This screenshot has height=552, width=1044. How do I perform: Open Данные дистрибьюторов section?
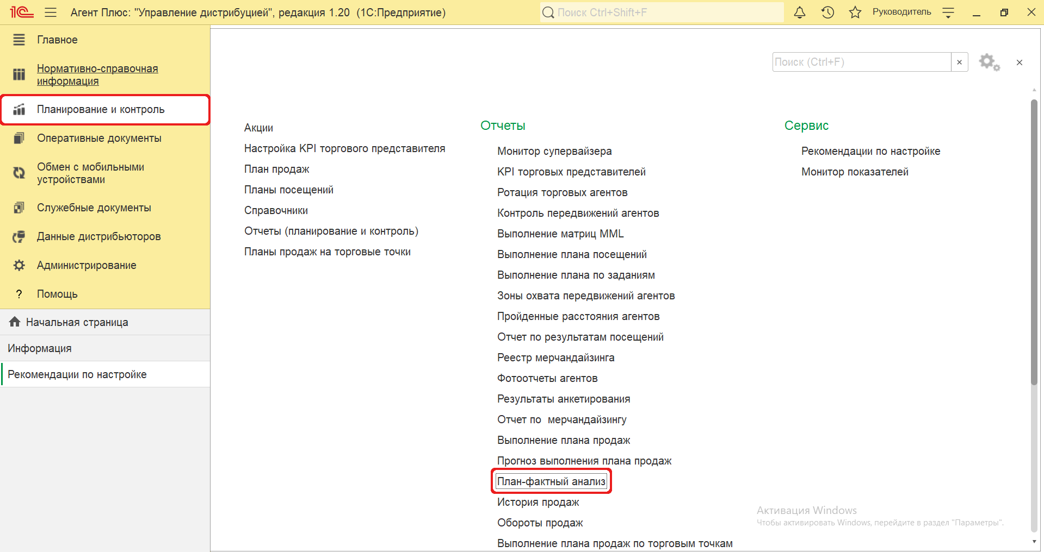(98, 236)
